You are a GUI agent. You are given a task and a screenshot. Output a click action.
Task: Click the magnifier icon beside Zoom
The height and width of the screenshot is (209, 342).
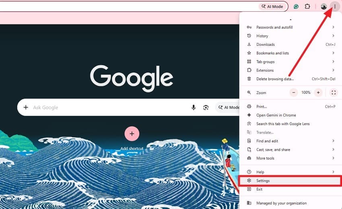tap(249, 92)
